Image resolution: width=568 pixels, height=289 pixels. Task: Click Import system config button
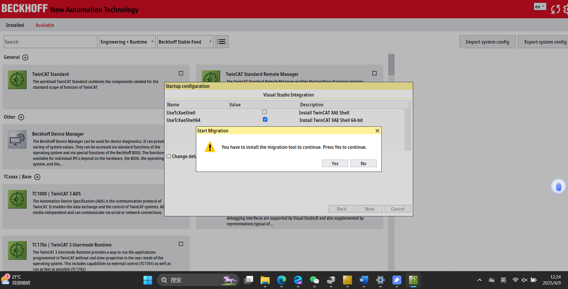pyautogui.click(x=487, y=42)
